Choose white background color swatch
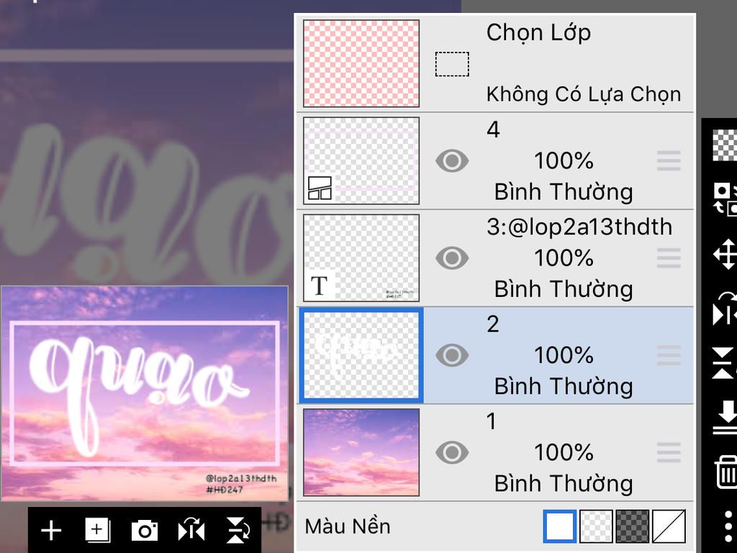Image resolution: width=737 pixels, height=553 pixels. click(559, 526)
